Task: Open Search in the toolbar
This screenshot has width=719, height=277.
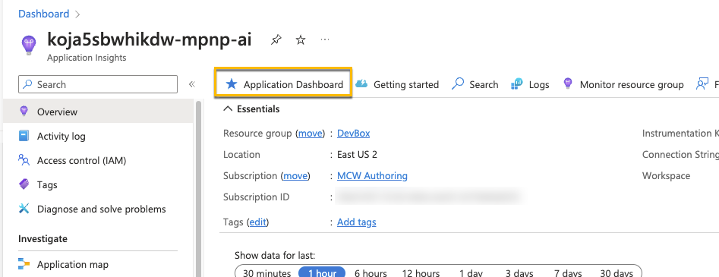Action: click(475, 84)
